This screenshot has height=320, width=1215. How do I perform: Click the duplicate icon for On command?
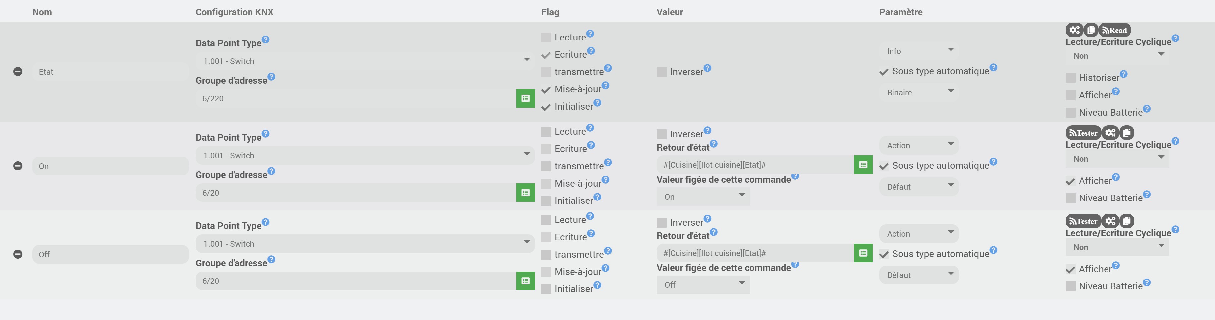click(1127, 133)
